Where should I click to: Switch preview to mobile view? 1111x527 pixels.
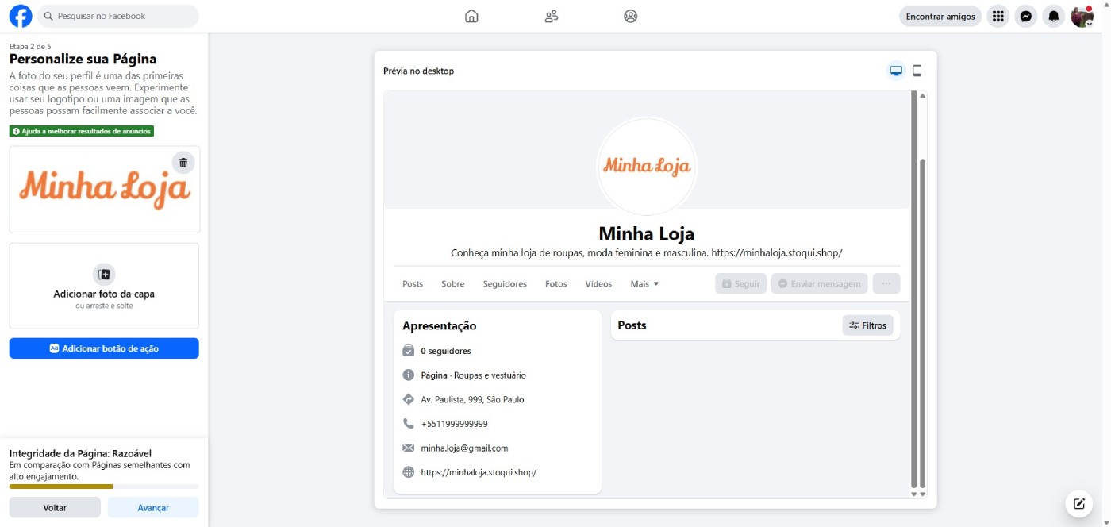[x=917, y=71]
